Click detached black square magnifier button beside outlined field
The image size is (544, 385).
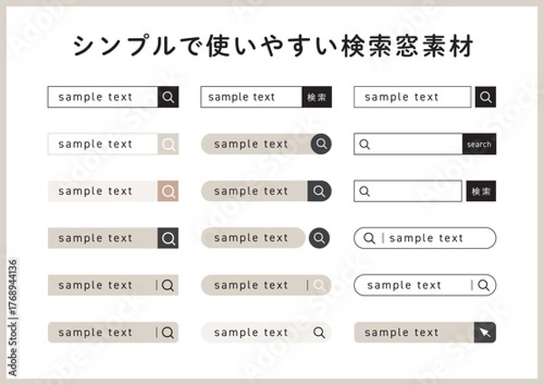pos(485,97)
